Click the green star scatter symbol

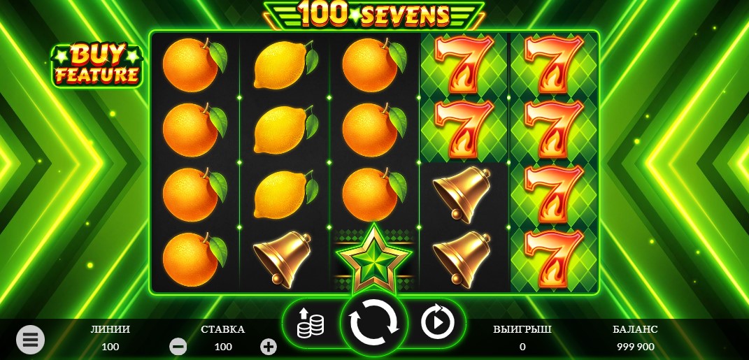[374, 259]
